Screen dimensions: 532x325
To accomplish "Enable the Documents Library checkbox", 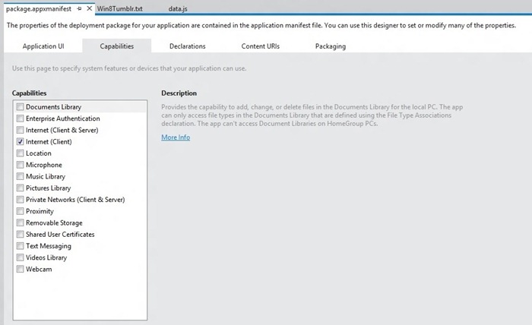I will pyautogui.click(x=20, y=107).
